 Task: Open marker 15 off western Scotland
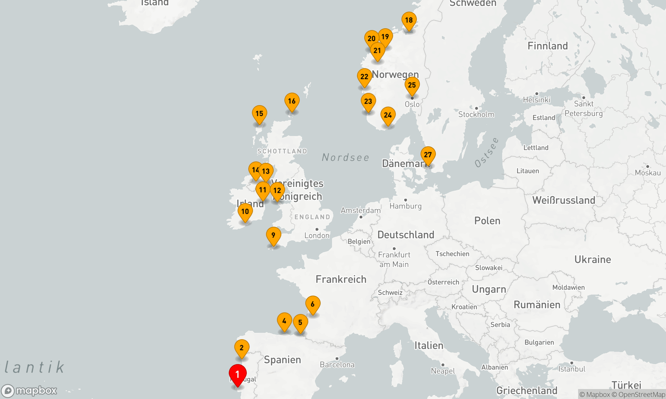[259, 115]
